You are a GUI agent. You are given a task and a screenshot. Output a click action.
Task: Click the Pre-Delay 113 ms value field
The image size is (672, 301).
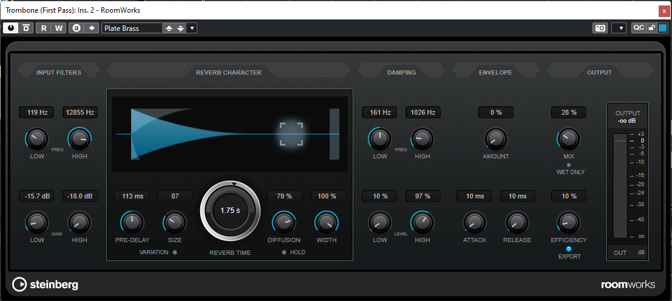pos(131,196)
